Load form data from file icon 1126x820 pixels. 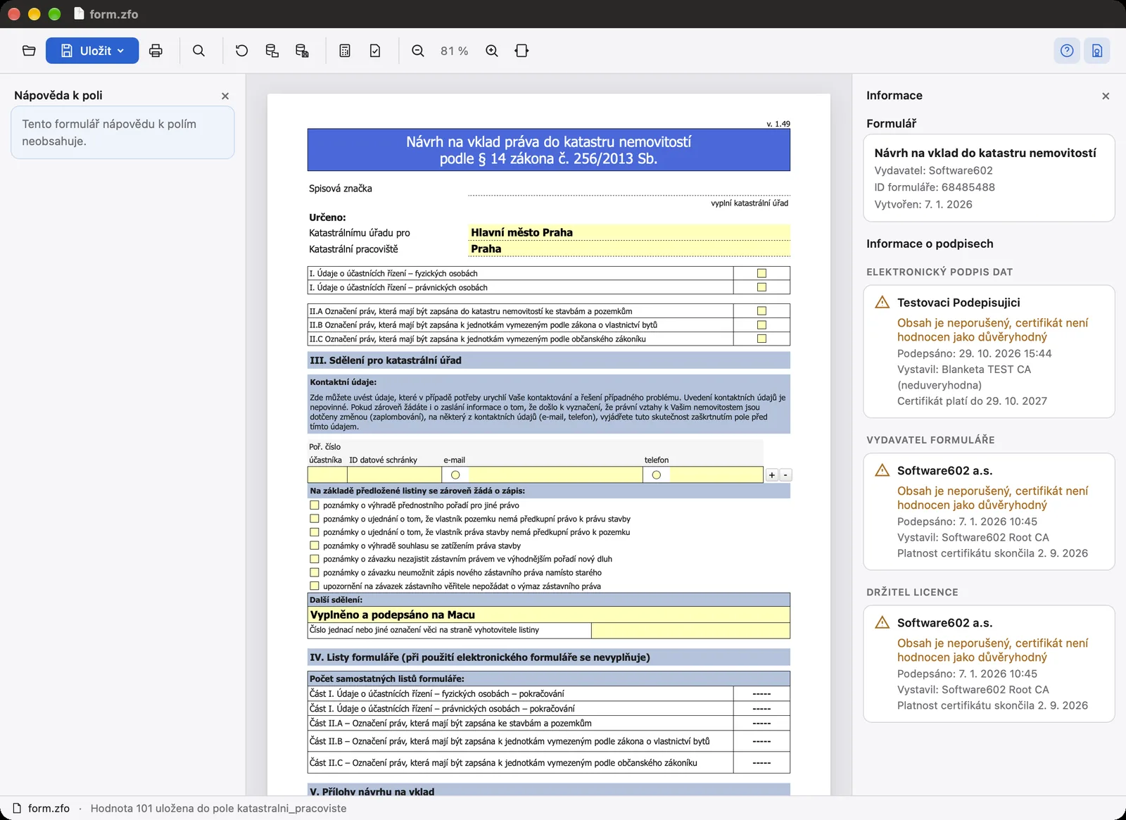(272, 51)
